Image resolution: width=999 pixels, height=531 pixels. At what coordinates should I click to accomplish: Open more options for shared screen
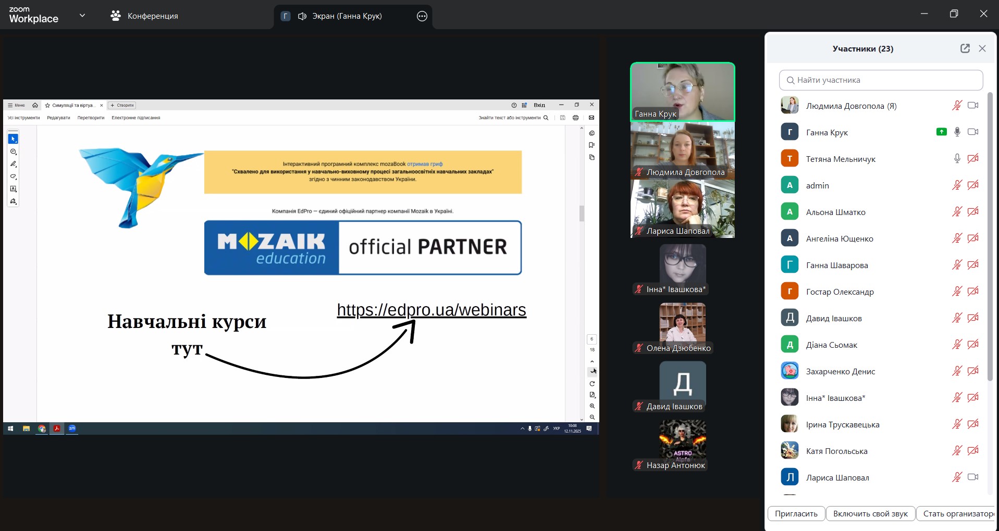tap(422, 16)
